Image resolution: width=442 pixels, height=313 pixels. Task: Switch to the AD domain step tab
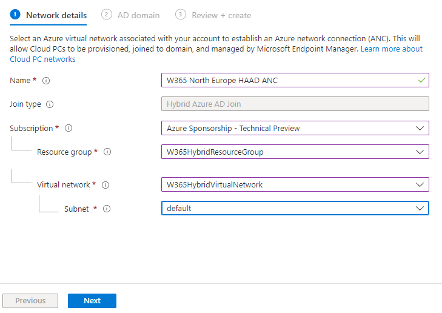(x=130, y=15)
